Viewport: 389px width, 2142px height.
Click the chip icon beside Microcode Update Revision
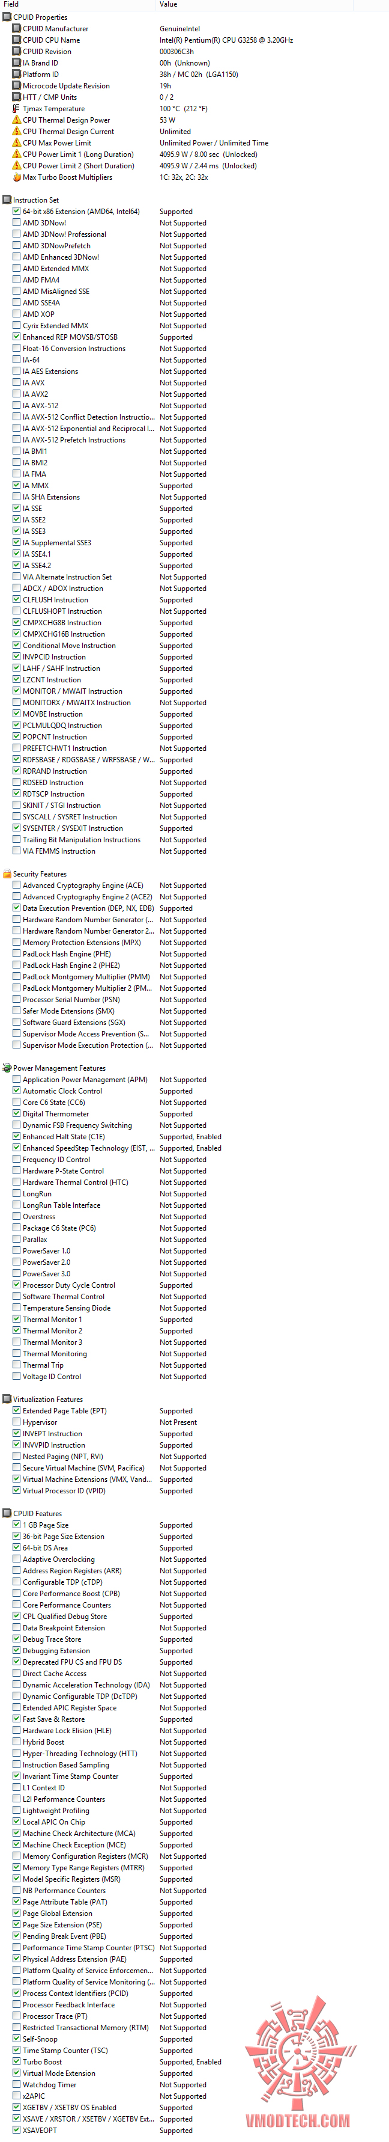tap(17, 85)
